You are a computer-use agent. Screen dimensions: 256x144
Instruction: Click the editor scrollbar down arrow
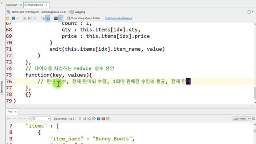255,102
